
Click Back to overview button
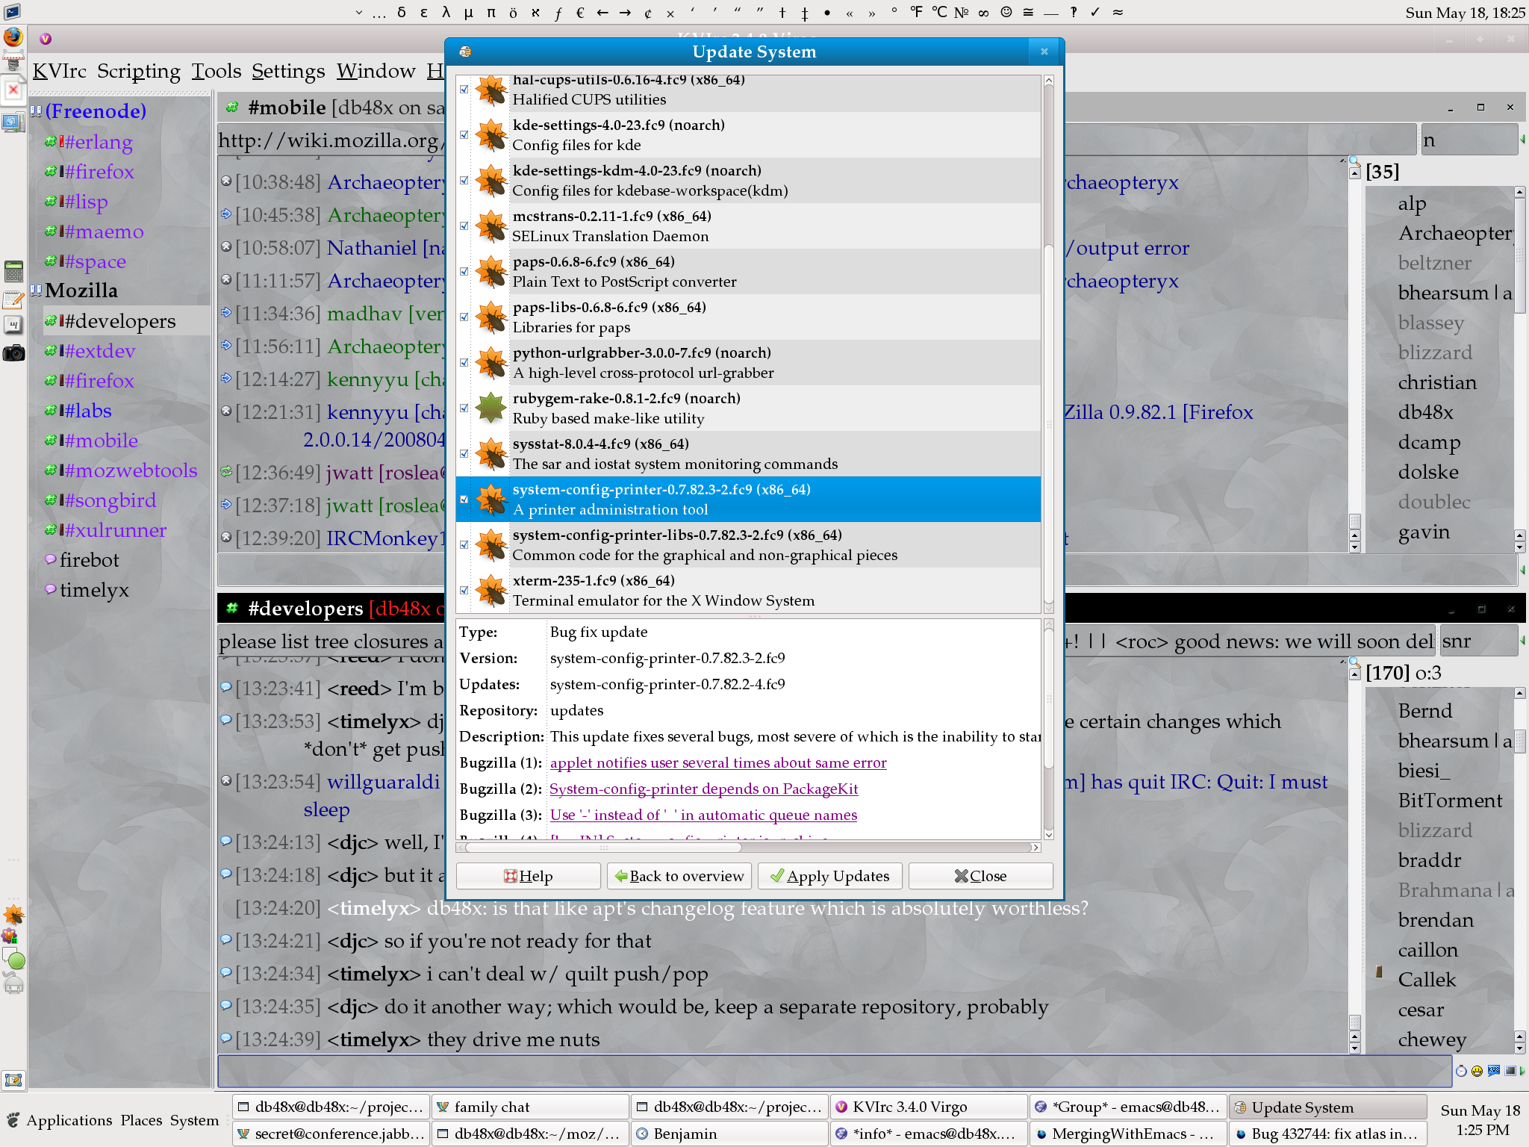click(x=679, y=876)
